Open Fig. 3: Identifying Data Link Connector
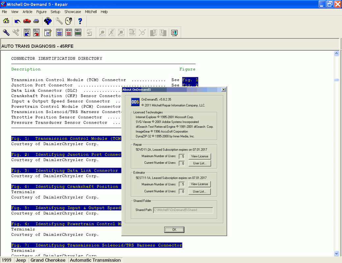 pyautogui.click(x=66, y=171)
